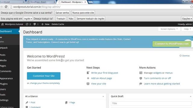Collapse the At a Glance widget
The image size is (193, 108).
click(103, 97)
